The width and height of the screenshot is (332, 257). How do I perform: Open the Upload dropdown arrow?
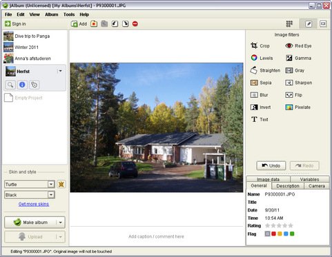pos(61,237)
